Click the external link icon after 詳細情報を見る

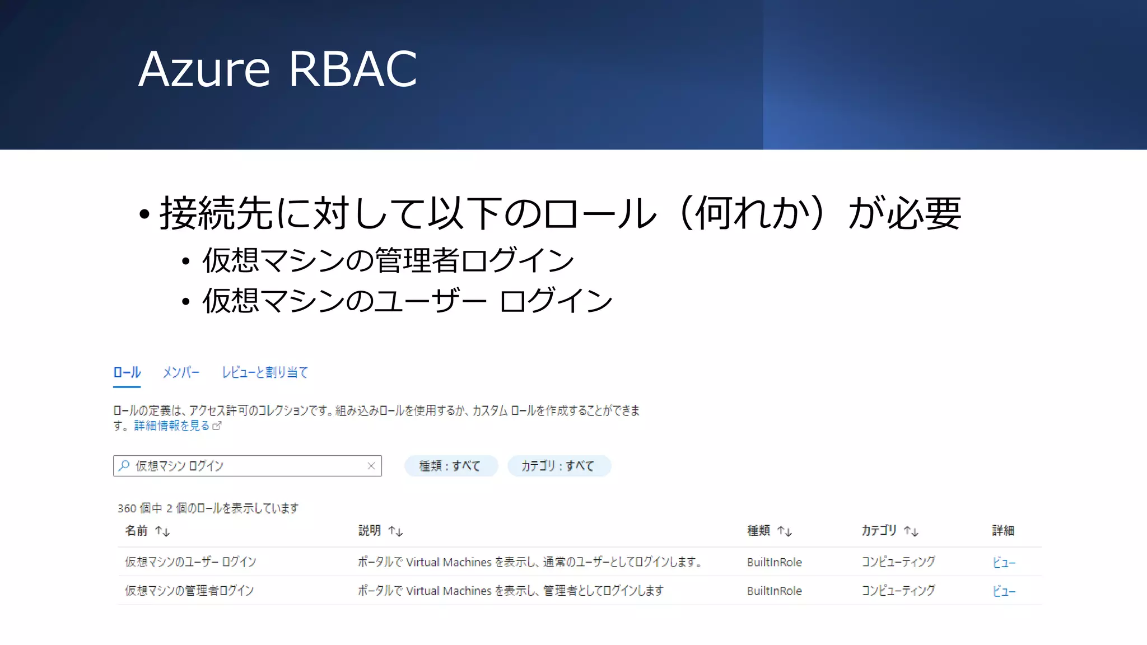[217, 426]
